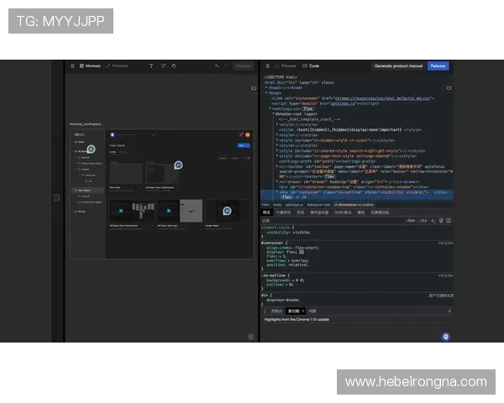Collapse the body element node
504x403 pixels.
tap(266, 92)
